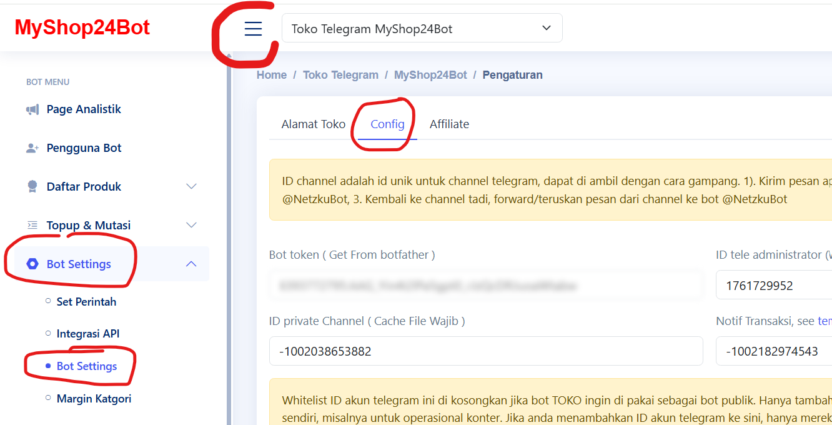Open Toko Telegram breadcrumb link
The height and width of the screenshot is (425, 832).
pos(340,74)
